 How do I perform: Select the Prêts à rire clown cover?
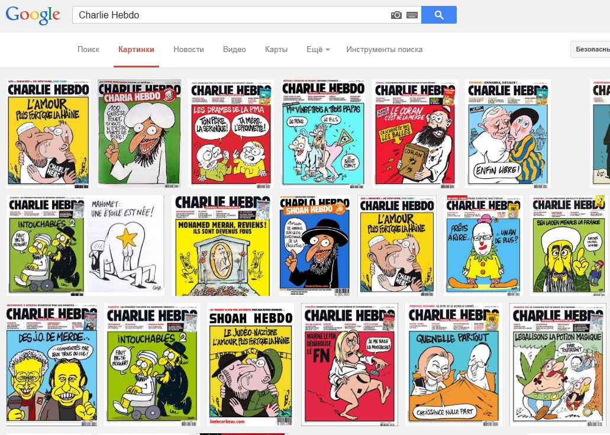coord(483,246)
